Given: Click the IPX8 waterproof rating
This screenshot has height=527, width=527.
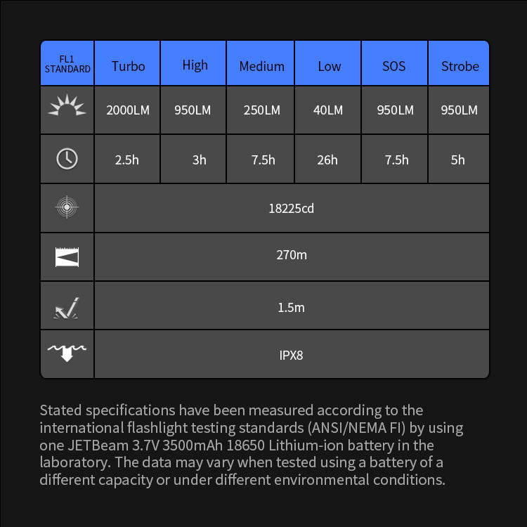Looking at the screenshot, I should coord(291,355).
